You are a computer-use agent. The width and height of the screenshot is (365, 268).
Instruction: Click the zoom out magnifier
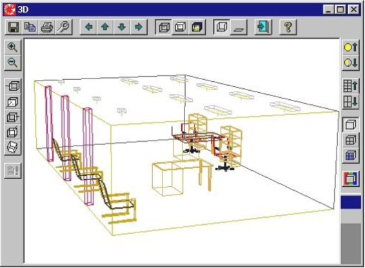click(12, 62)
